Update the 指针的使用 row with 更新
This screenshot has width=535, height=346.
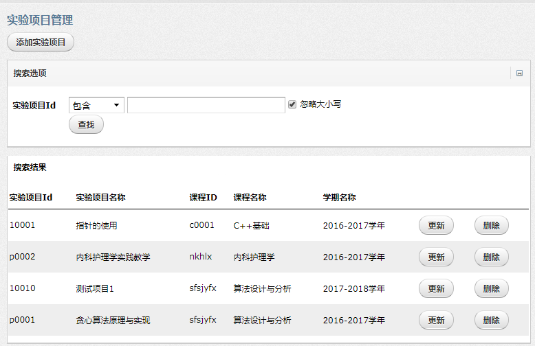pyautogui.click(x=436, y=225)
